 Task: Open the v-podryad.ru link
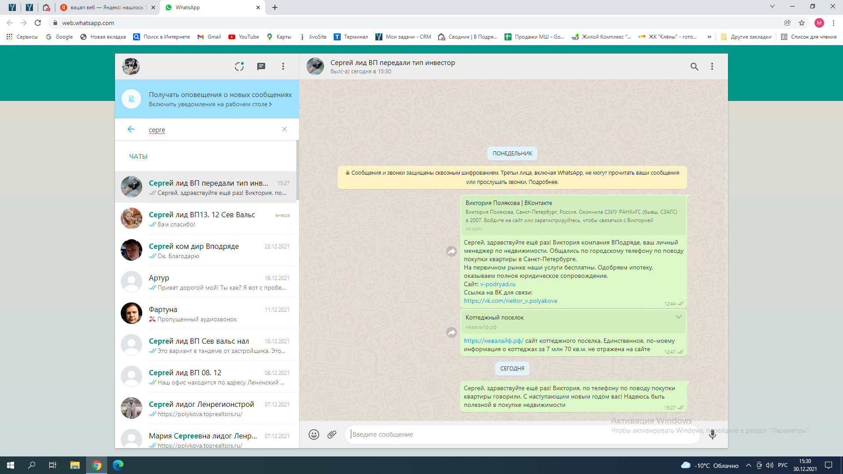pyautogui.click(x=497, y=284)
